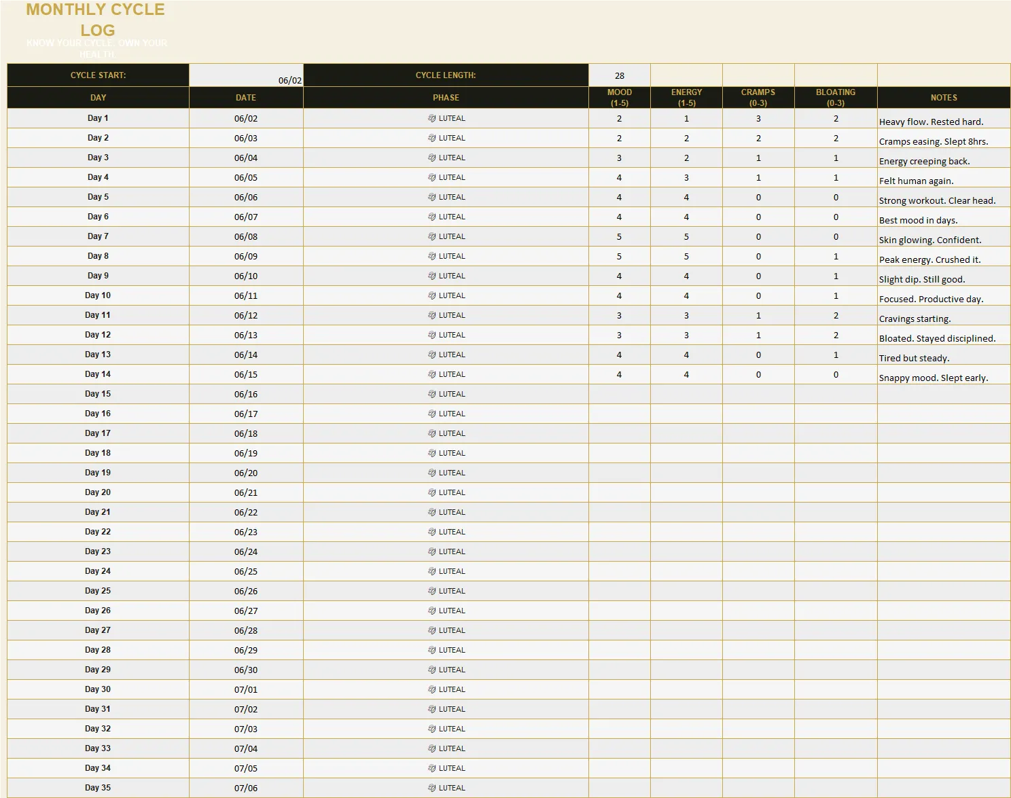
Task: Click the phase icon in the Day 21 row
Action: point(431,512)
